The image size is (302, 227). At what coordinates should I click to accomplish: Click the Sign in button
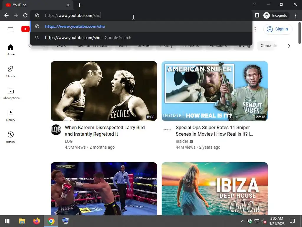pos(278,29)
